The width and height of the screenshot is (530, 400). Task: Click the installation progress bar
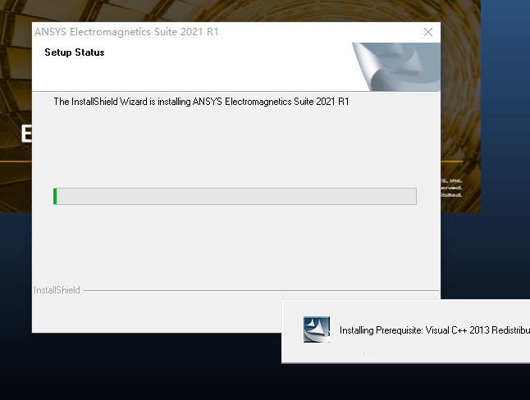click(235, 196)
